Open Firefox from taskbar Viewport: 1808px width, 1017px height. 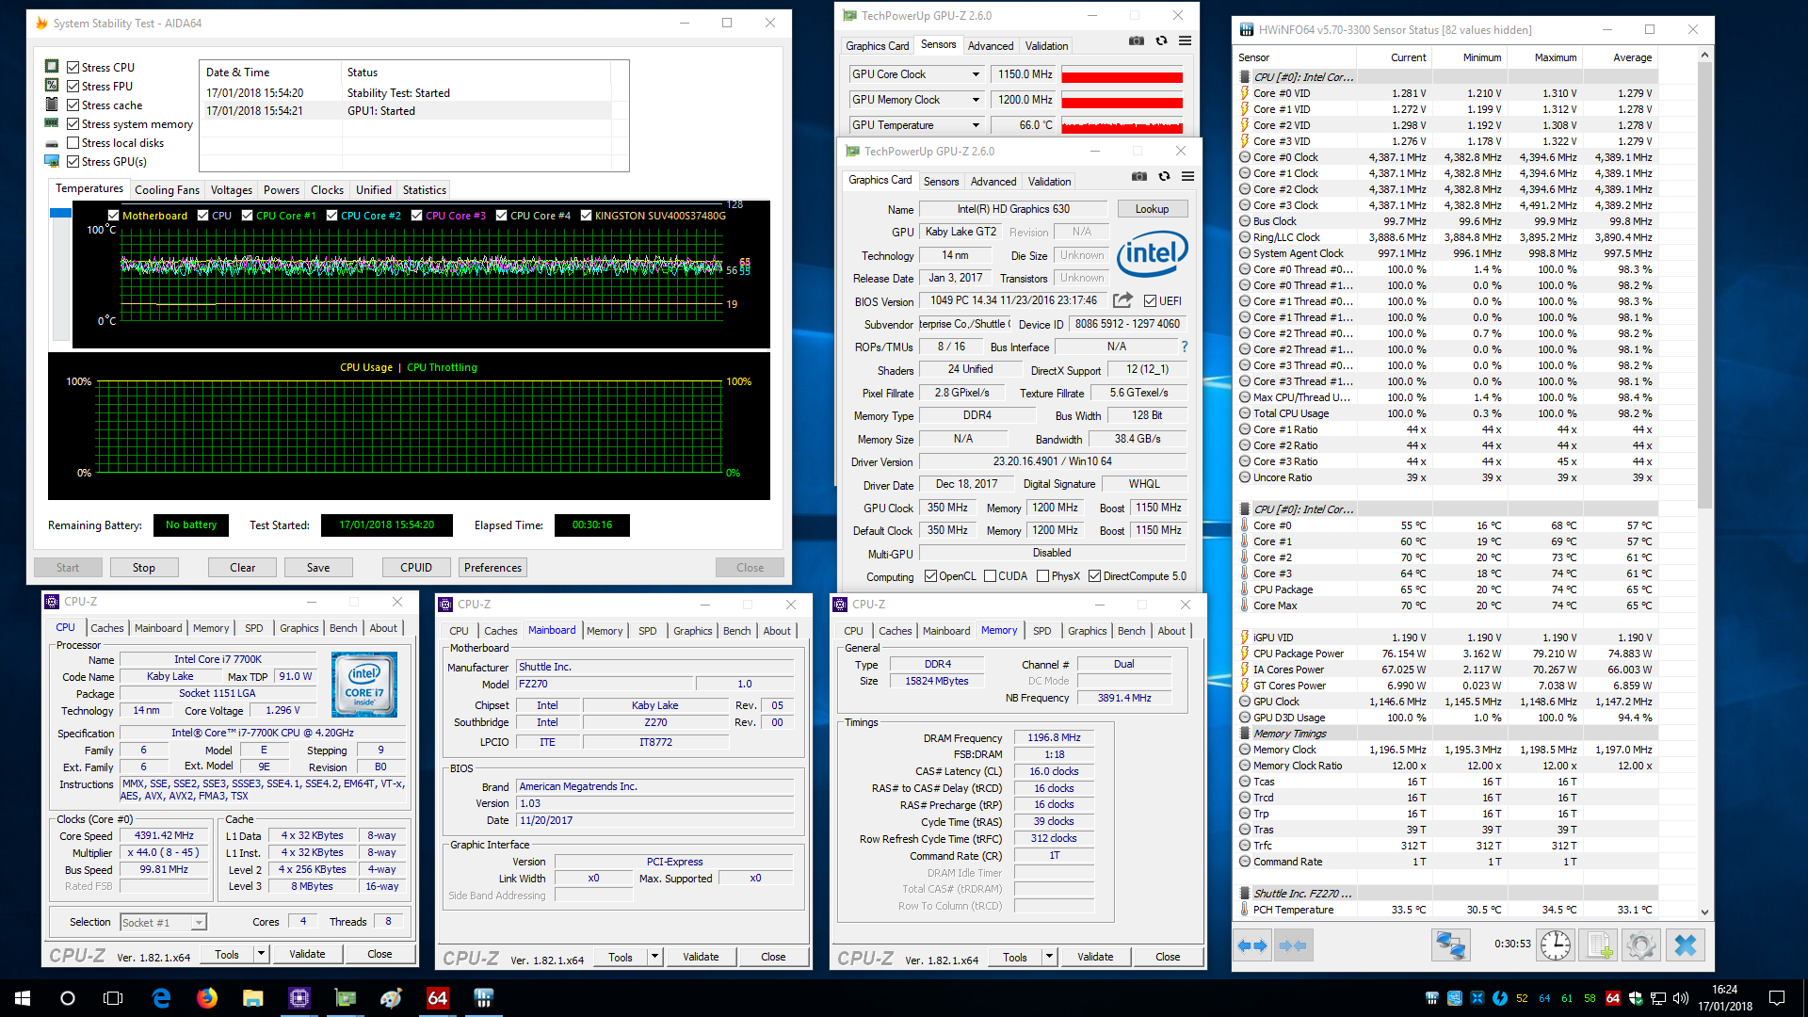[207, 998]
